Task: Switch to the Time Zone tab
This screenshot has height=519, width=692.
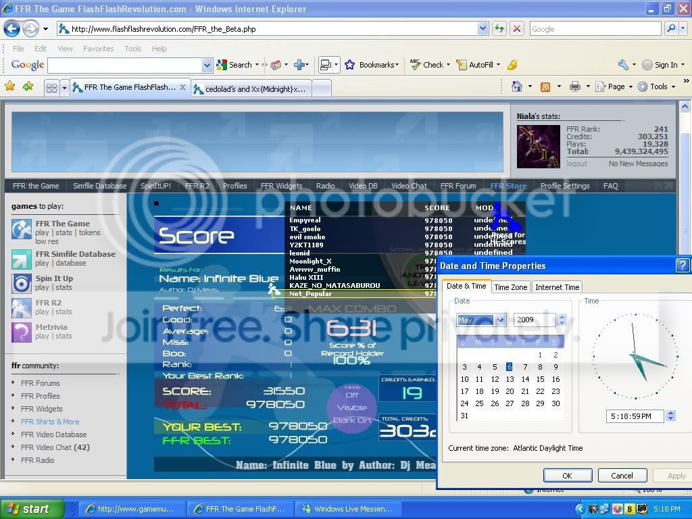Action: (x=510, y=287)
